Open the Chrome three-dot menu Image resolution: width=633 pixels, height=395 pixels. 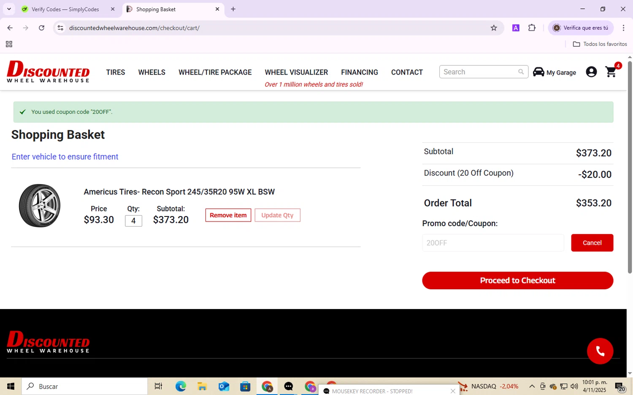pos(623,28)
